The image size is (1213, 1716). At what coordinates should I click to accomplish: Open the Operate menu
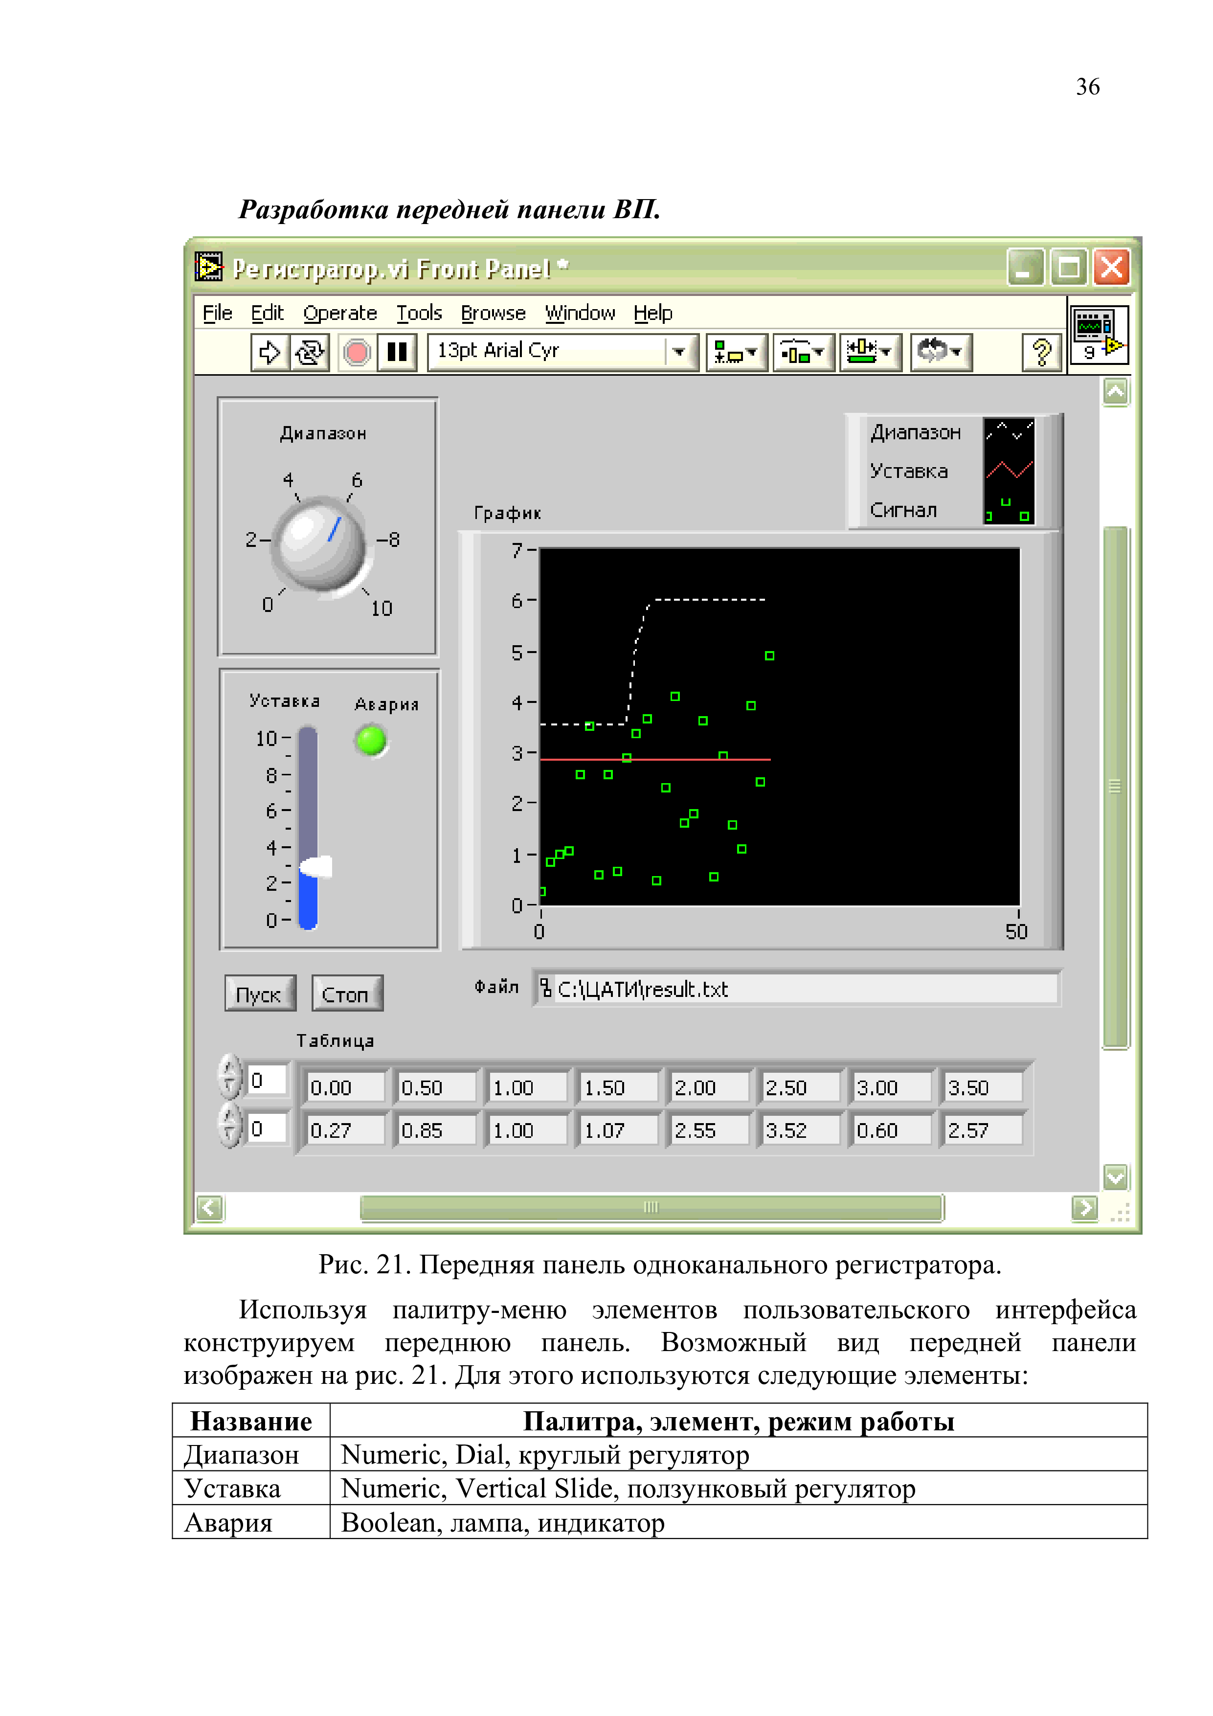[x=339, y=313]
